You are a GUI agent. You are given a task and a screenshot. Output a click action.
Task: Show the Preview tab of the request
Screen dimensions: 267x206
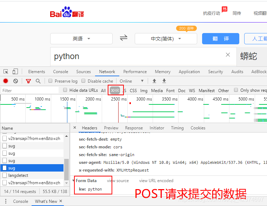click(x=111, y=128)
